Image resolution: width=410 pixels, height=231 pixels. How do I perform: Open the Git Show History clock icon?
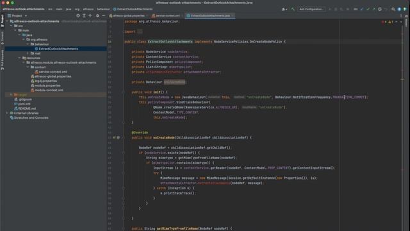pos(380,9)
